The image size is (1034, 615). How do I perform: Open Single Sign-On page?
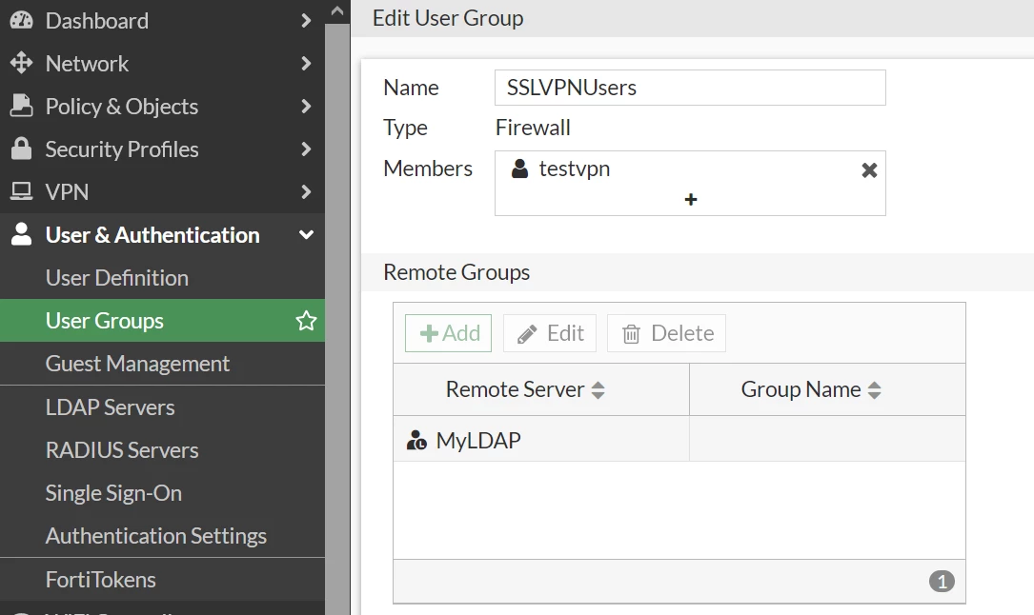pos(113,492)
